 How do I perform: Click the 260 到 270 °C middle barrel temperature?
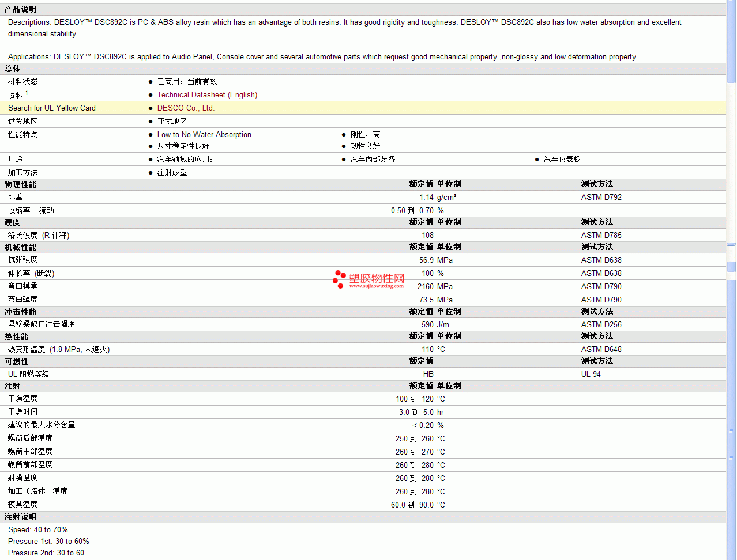pos(420,452)
